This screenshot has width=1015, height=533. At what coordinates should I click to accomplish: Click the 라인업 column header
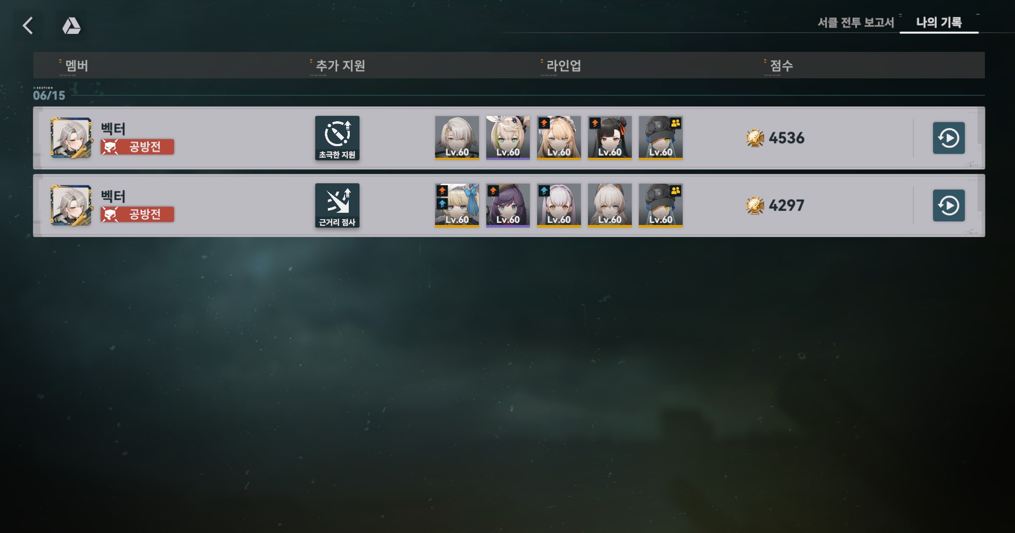pyautogui.click(x=564, y=66)
